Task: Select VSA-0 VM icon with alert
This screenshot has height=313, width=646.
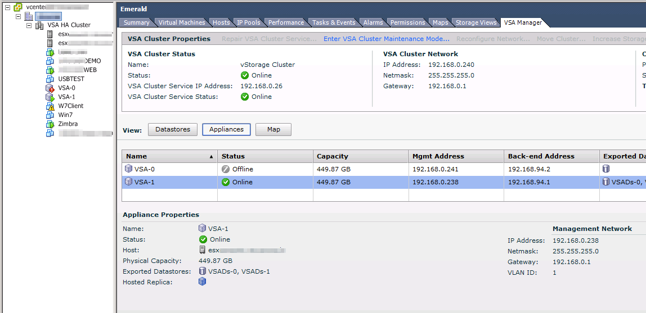Action: [50, 88]
